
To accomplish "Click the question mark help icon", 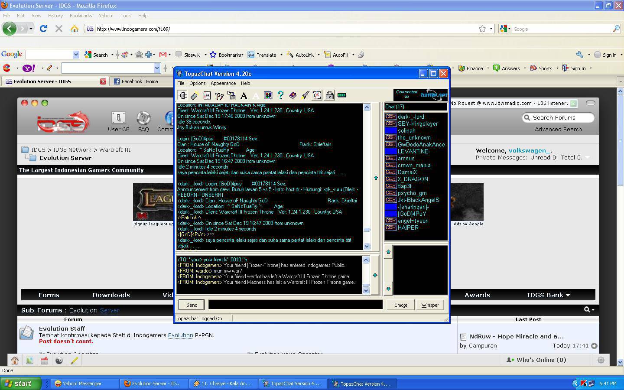I will click(280, 96).
